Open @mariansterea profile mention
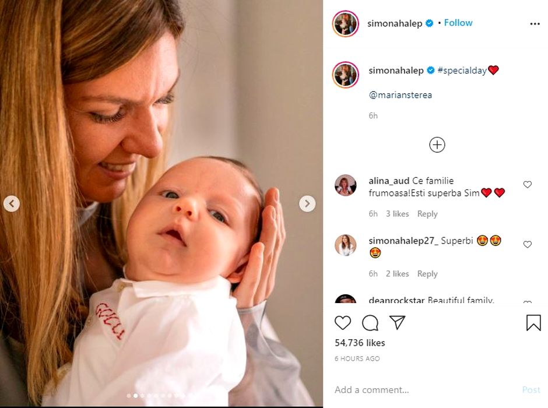 [x=401, y=95]
